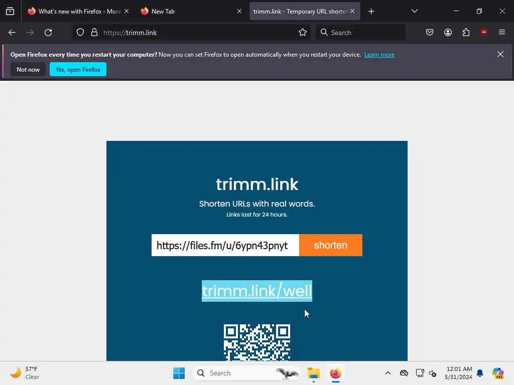514x385 pixels.
Task: Open tracking protection shield icon
Action: pyautogui.click(x=80, y=33)
